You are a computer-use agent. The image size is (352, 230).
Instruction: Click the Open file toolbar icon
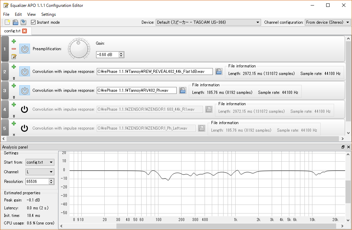15,22
